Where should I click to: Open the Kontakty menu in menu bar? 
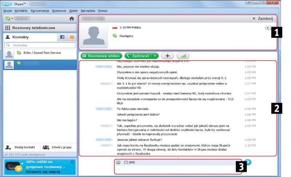click(21, 11)
